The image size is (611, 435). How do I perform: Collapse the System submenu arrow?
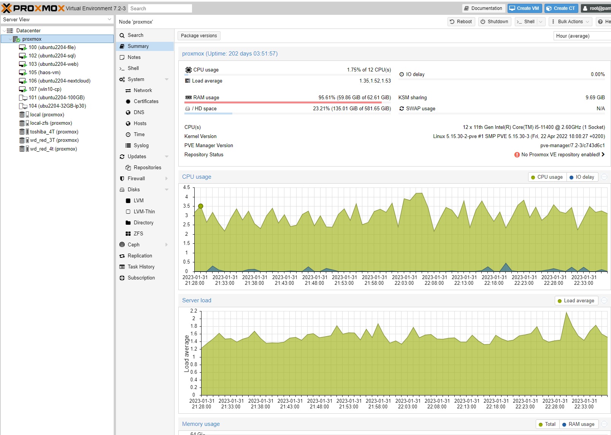pyautogui.click(x=167, y=79)
